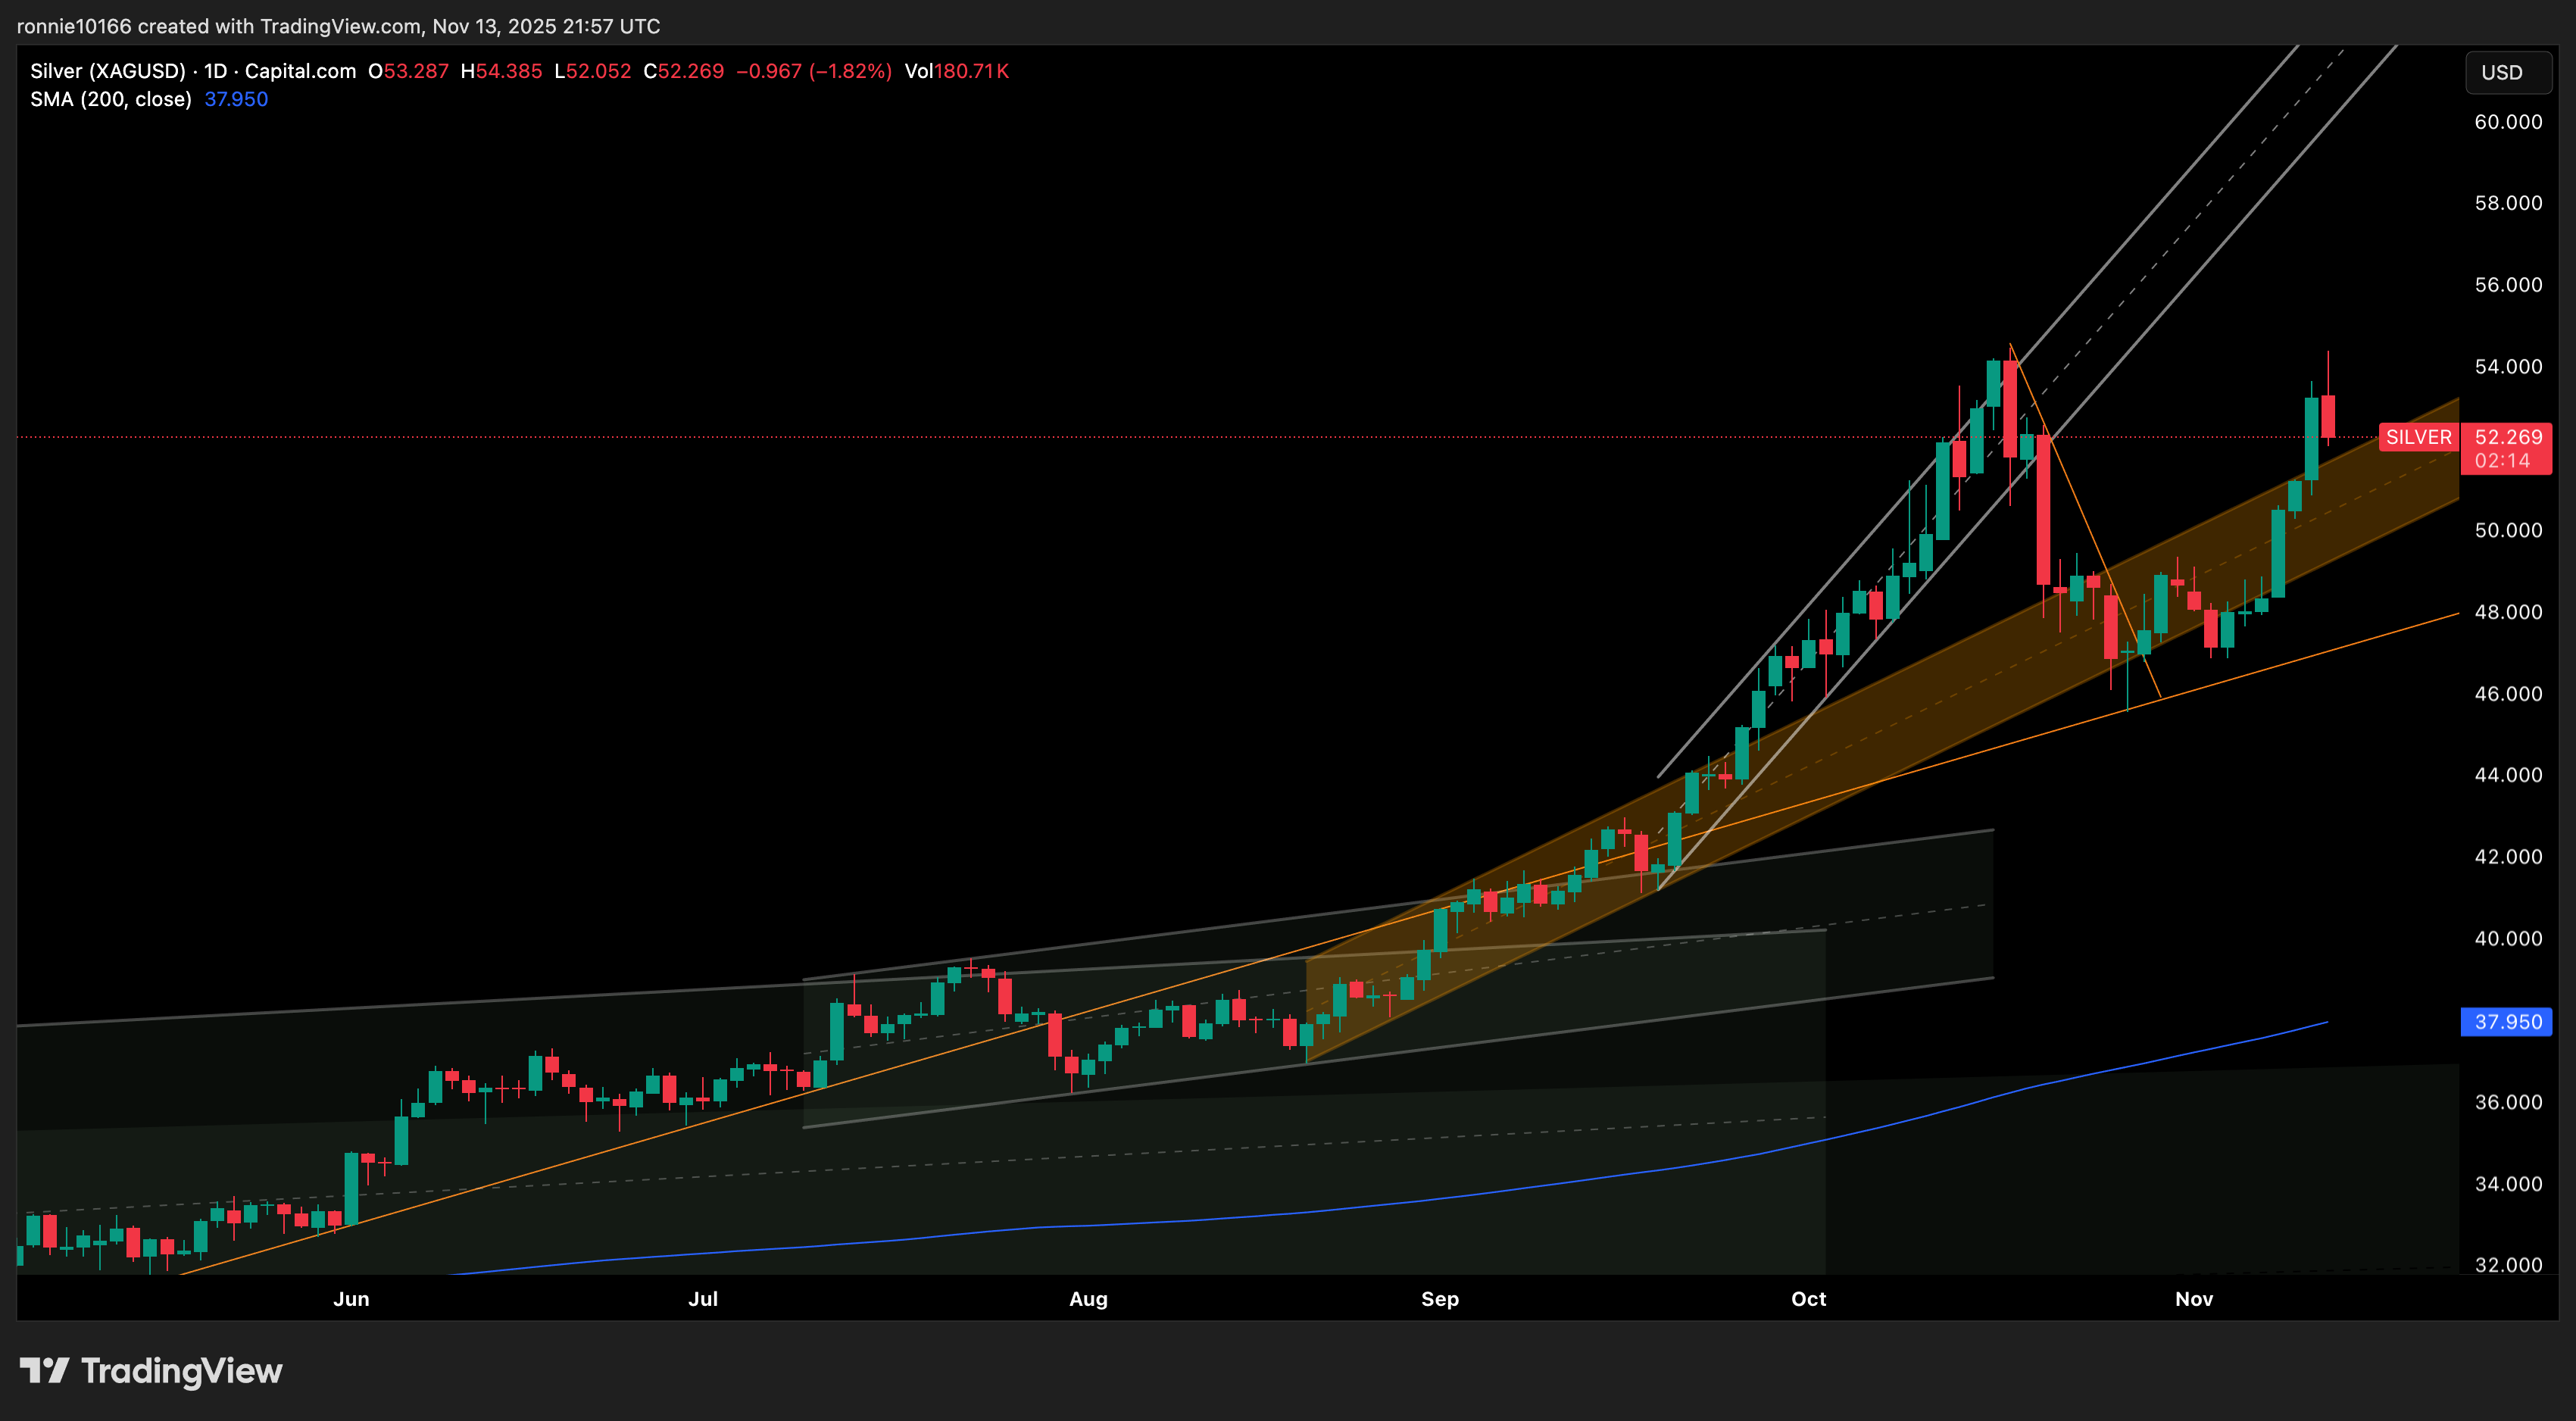
Task: Click the red 52.269 price label on the axis
Action: coord(2506,437)
